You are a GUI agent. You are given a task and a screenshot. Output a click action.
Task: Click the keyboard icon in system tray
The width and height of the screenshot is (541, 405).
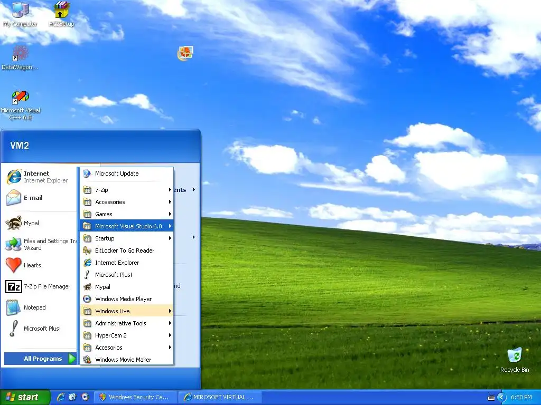point(491,398)
